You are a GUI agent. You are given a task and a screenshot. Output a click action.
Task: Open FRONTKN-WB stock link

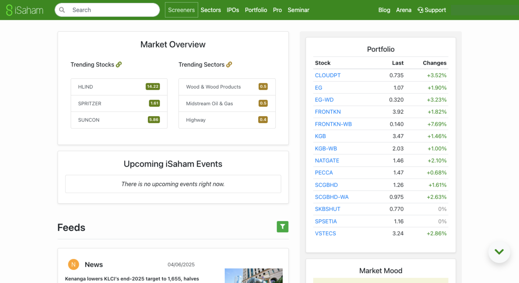tap(333, 124)
